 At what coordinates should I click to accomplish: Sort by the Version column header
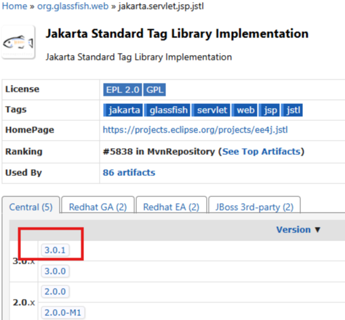coord(298,230)
